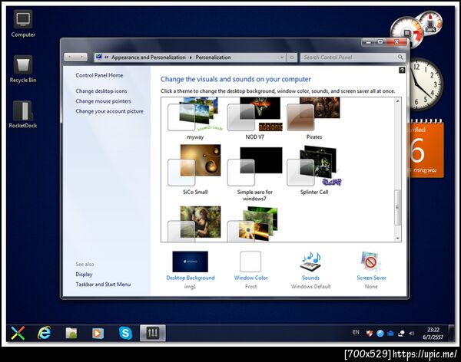This screenshot has width=461, height=362.
Task: Open the Start menu colorful X button
Action: coord(18,333)
